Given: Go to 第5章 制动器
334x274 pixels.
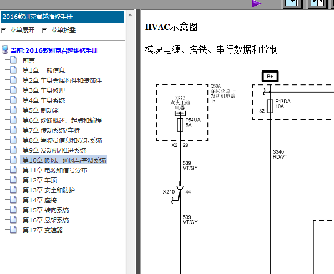Looking at the screenshot, I should pyautogui.click(x=41, y=110).
